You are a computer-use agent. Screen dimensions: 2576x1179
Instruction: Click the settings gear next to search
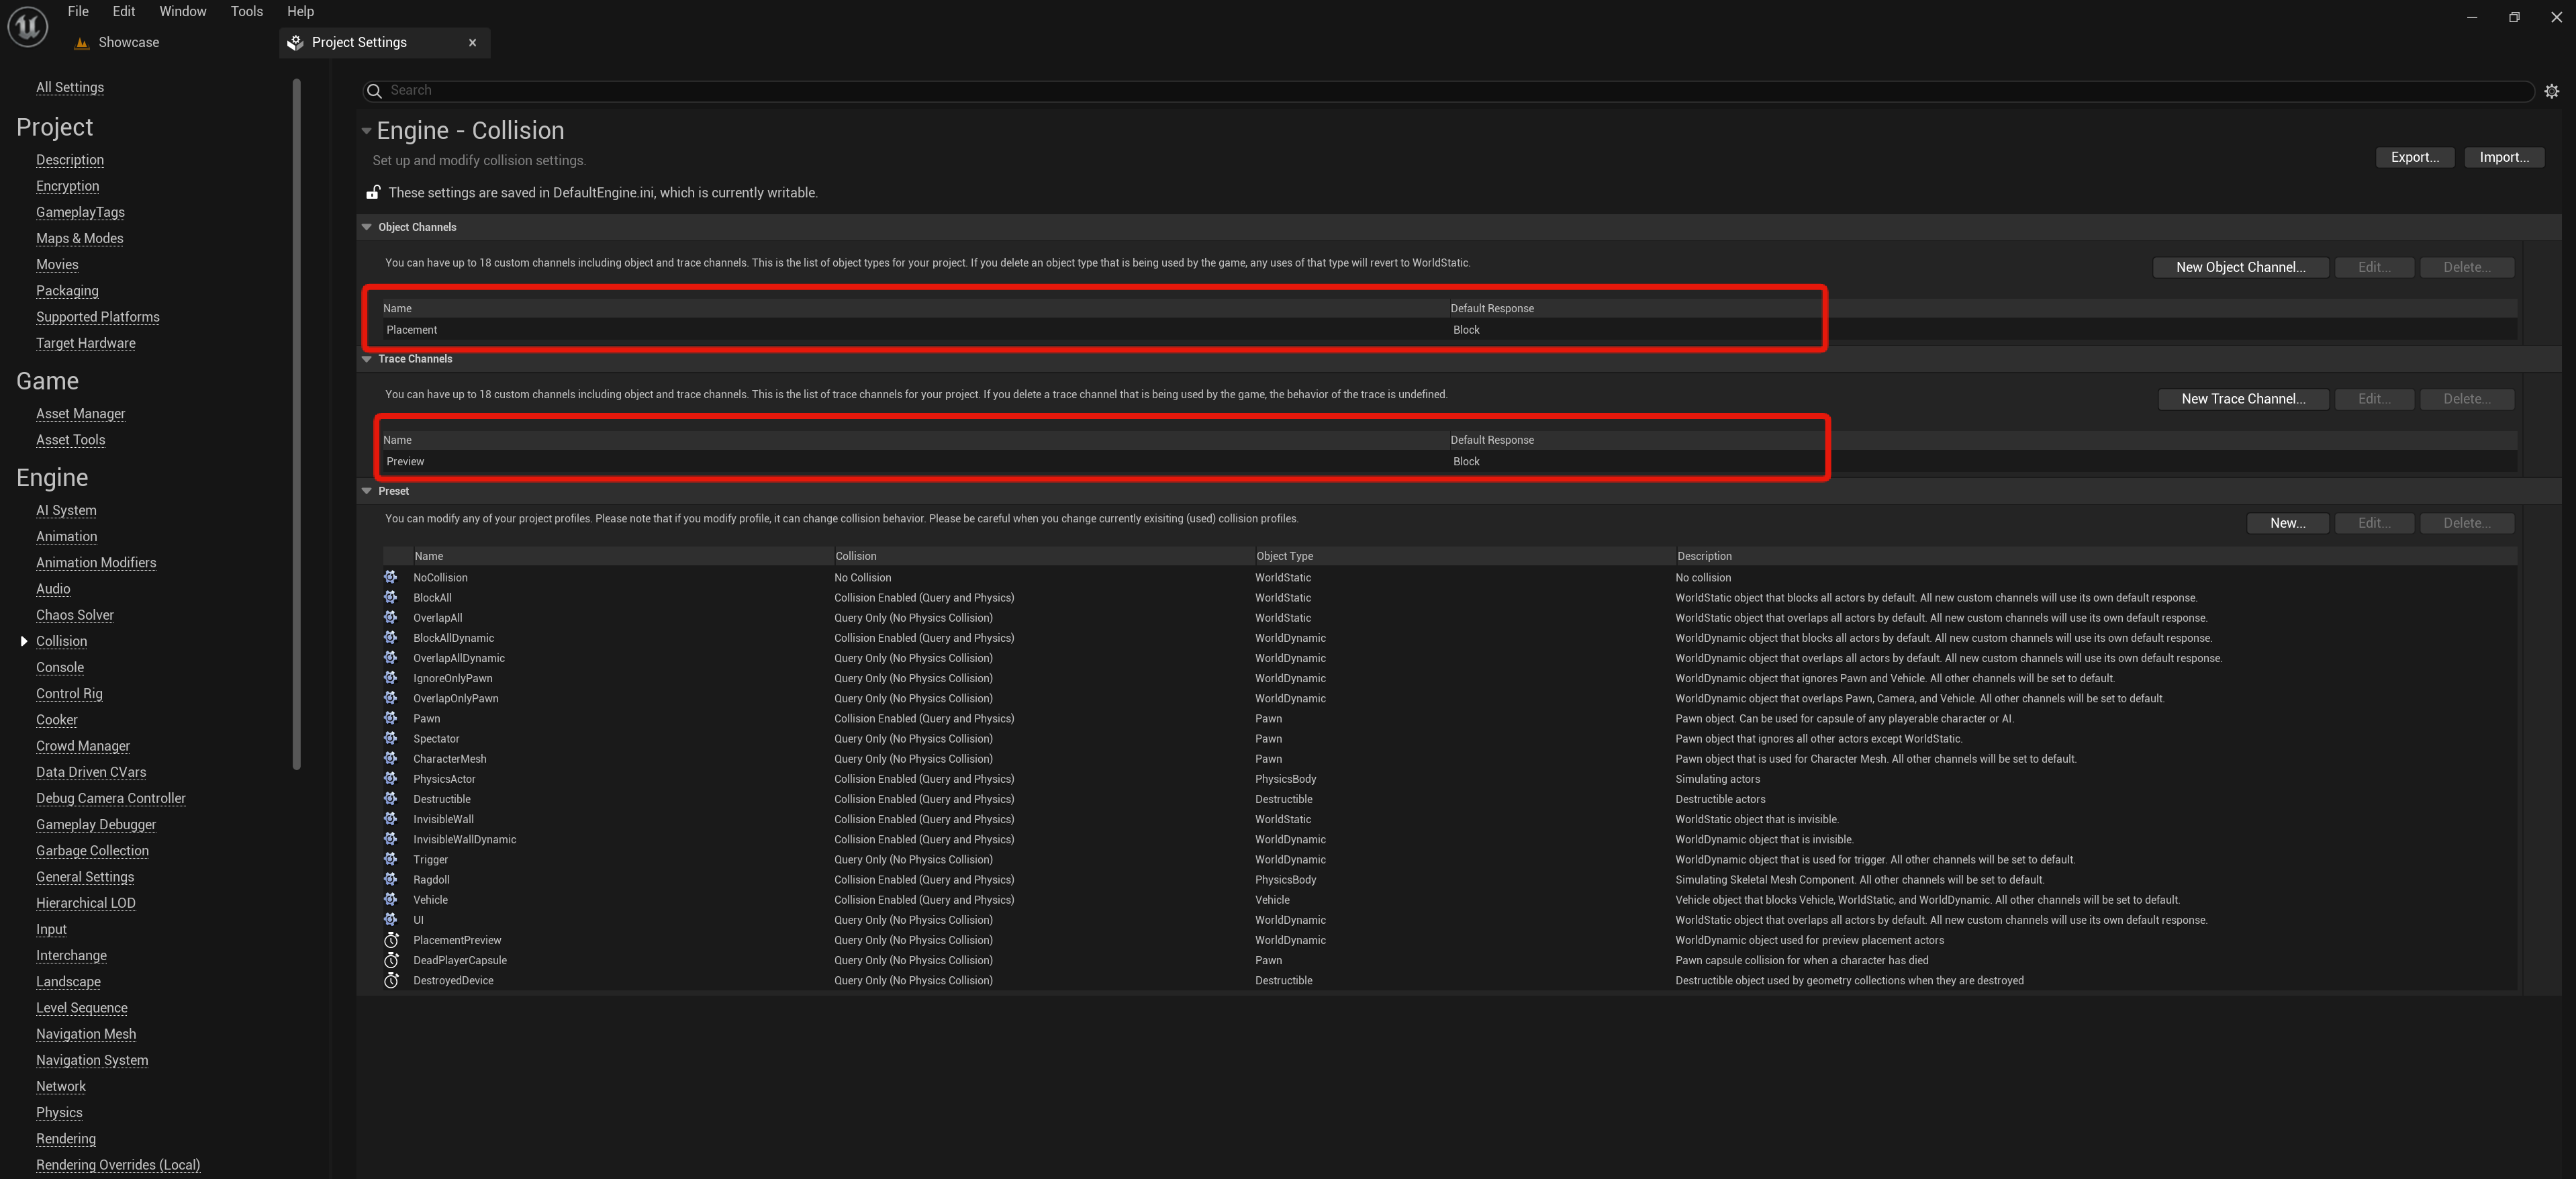click(x=2551, y=91)
